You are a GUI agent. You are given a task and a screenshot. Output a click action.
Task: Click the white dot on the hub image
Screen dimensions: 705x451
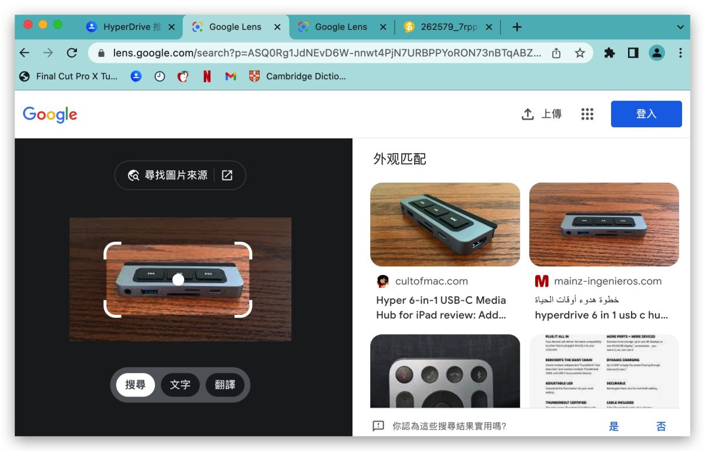(179, 280)
